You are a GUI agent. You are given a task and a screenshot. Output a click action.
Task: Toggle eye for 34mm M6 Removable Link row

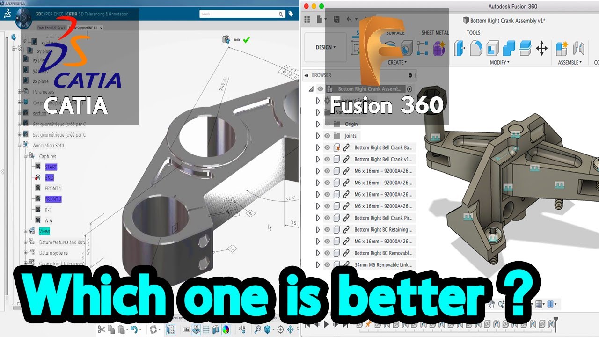coord(327,264)
